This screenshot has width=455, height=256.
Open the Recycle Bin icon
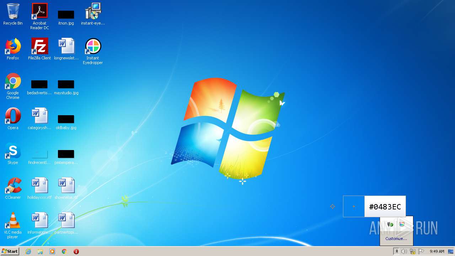[x=13, y=14]
